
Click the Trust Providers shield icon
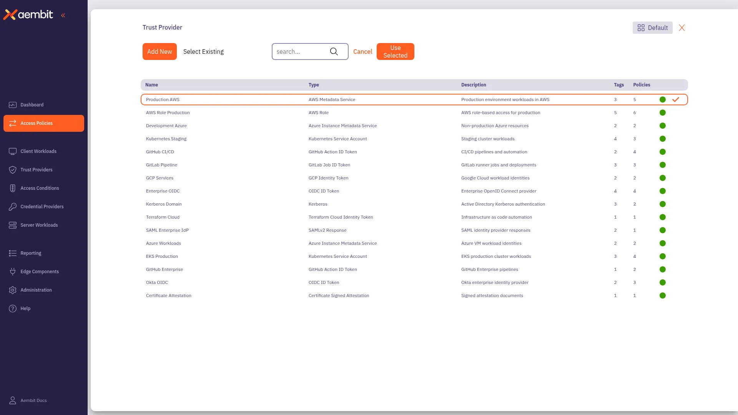13,170
